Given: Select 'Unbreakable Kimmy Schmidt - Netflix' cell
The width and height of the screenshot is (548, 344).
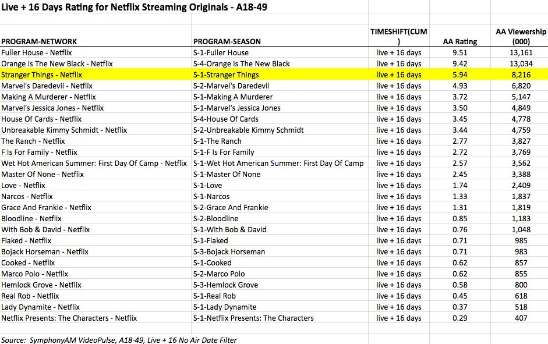Looking at the screenshot, I should tap(64, 130).
